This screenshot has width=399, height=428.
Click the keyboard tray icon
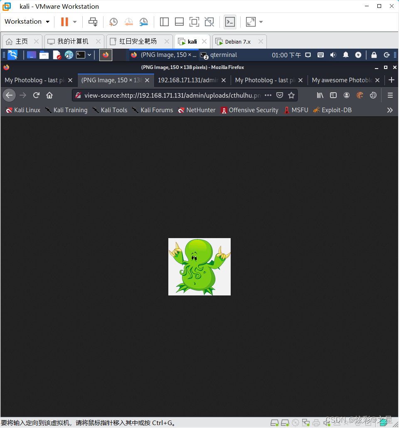tap(320, 55)
